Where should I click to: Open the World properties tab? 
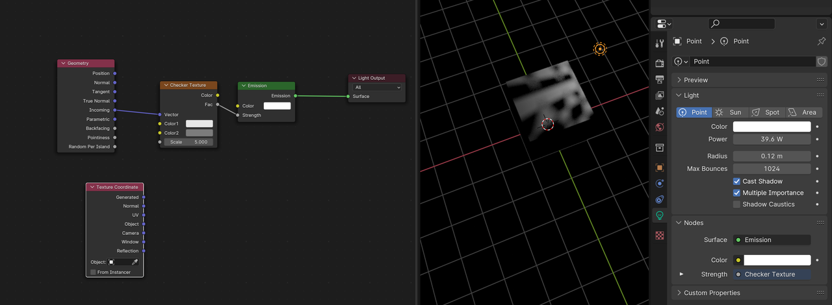pyautogui.click(x=660, y=127)
